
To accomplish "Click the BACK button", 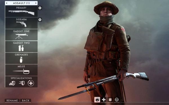I will coord(26,101).
